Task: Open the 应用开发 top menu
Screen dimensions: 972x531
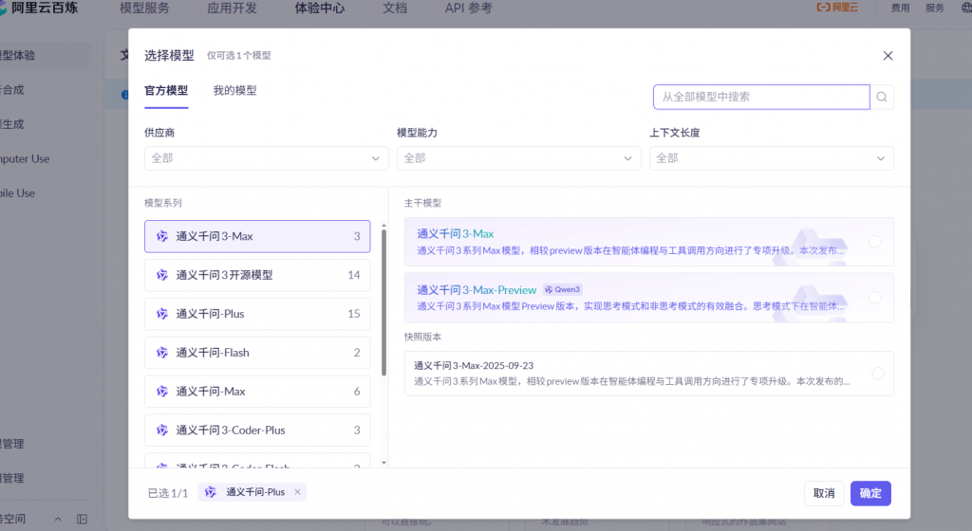Action: click(x=231, y=8)
